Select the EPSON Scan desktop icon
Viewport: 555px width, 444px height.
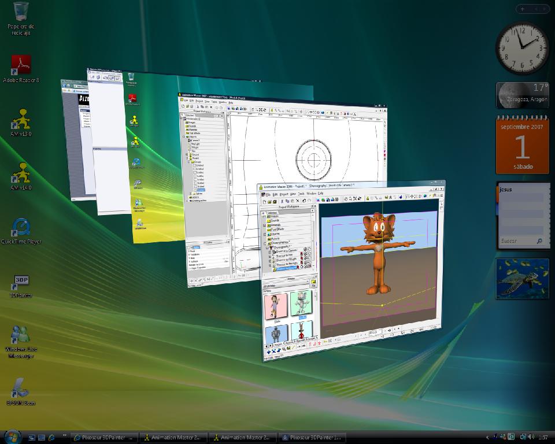pos(21,391)
